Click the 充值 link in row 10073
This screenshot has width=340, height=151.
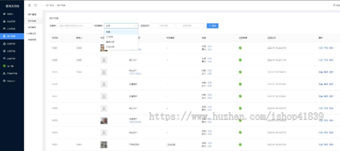click(x=321, y=145)
